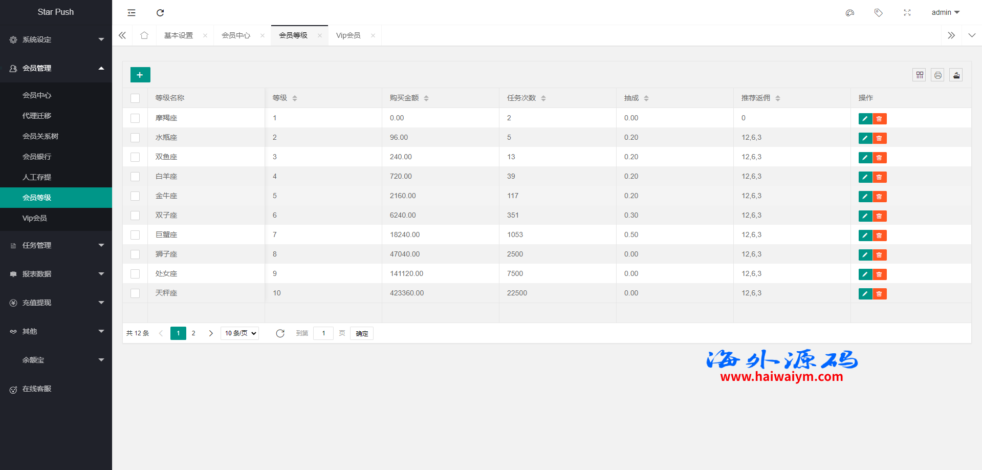
Task: Collapse the sidebar with the menu icon
Action: [x=132, y=13]
